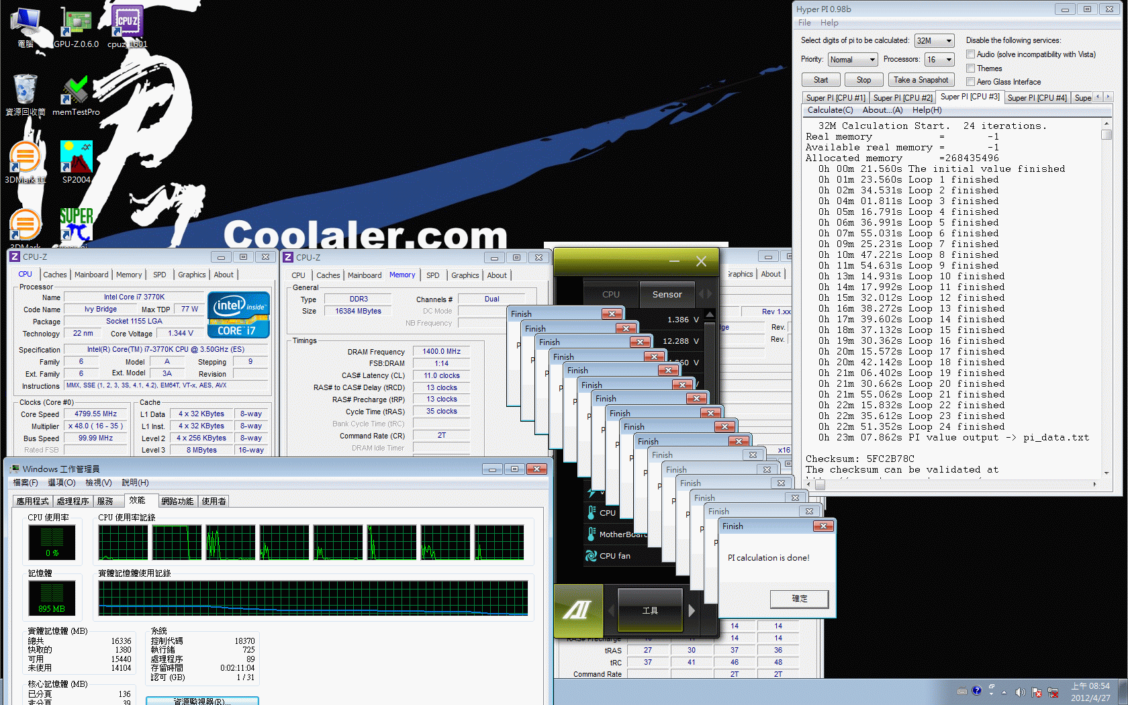Image resolution: width=1128 pixels, height=705 pixels.
Task: Launch the memTestPro desktop shortcut
Action: click(x=76, y=95)
